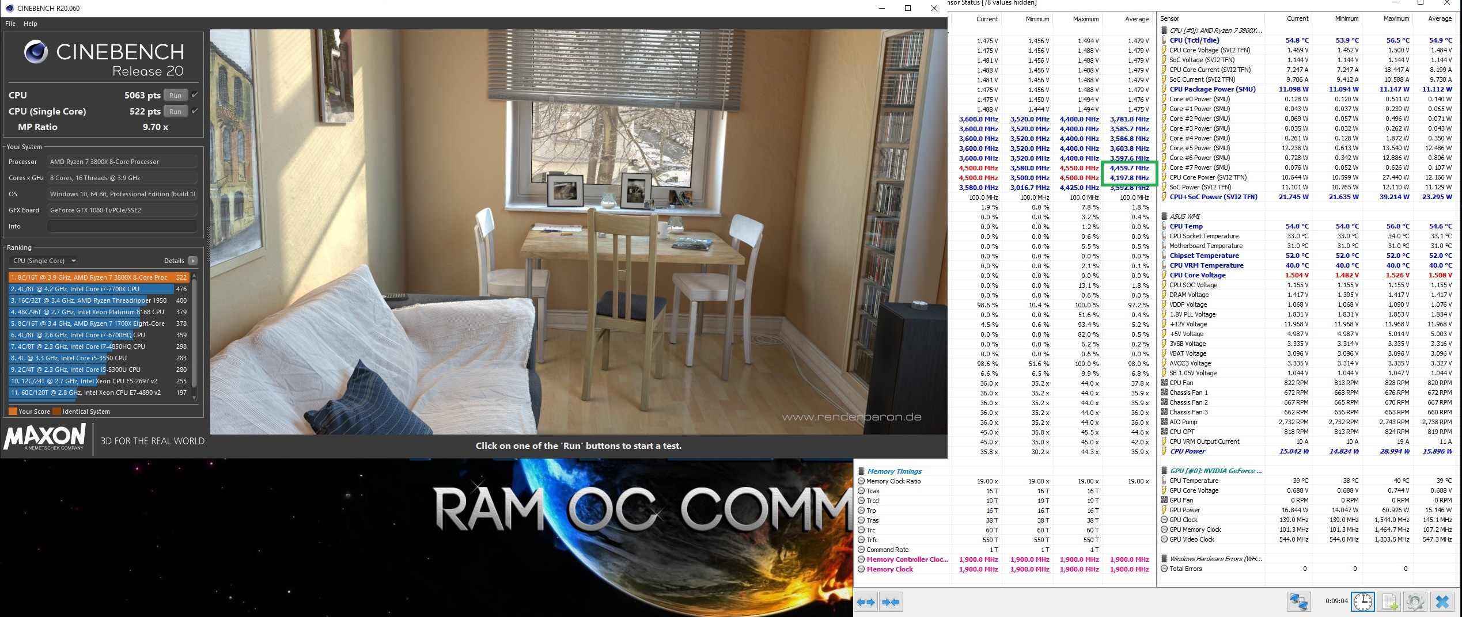The height and width of the screenshot is (617, 1462).
Task: Click the expand columns double-arrow icon in HWiNFO
Action: pyautogui.click(x=865, y=602)
